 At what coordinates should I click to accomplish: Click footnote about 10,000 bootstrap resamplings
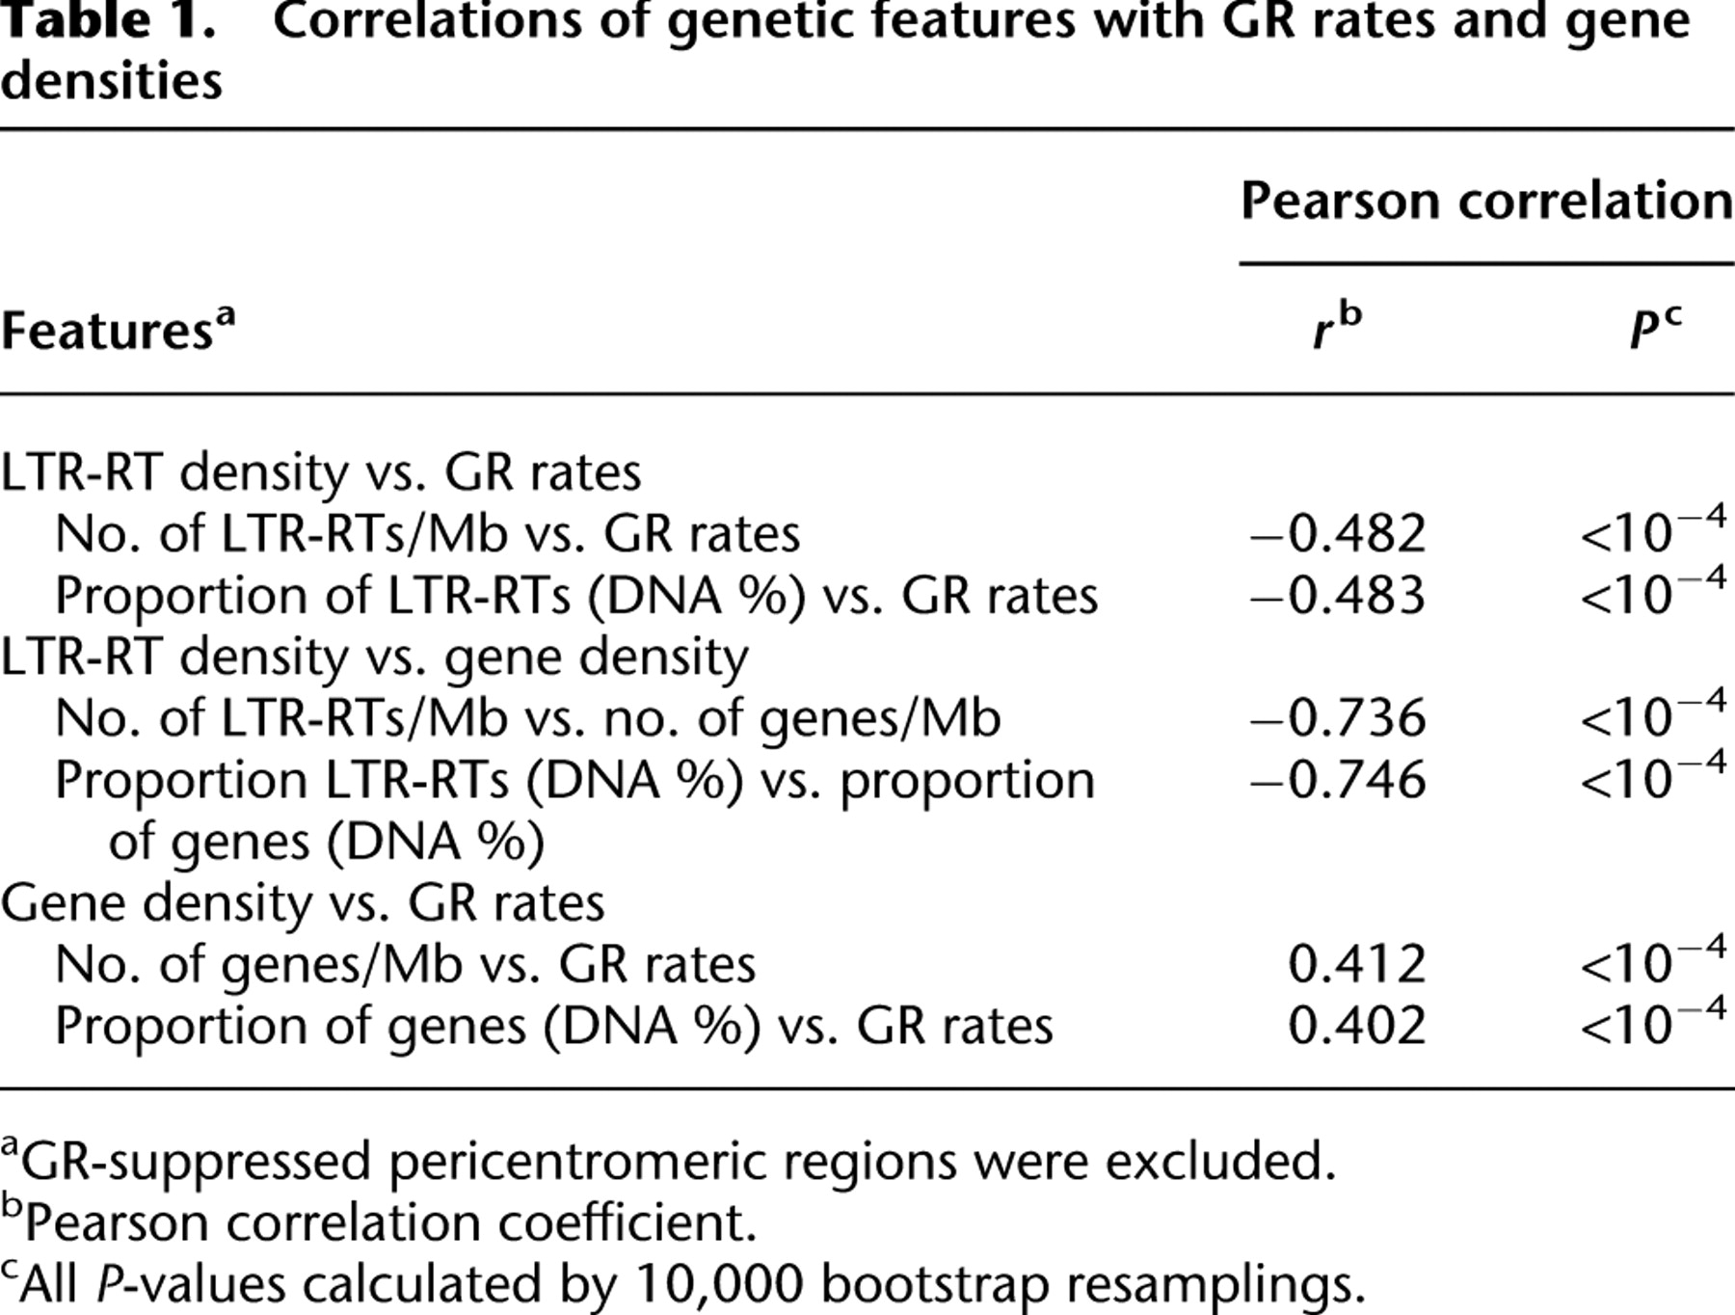click(683, 1283)
